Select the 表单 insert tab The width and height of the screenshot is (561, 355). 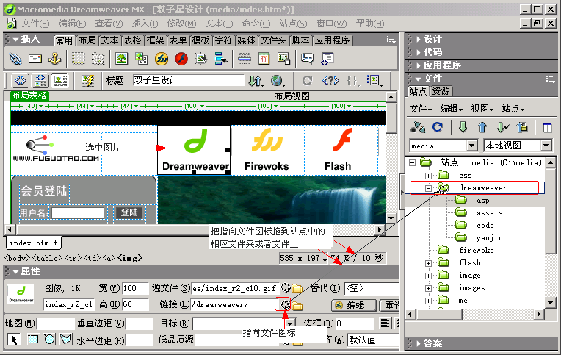click(x=178, y=40)
